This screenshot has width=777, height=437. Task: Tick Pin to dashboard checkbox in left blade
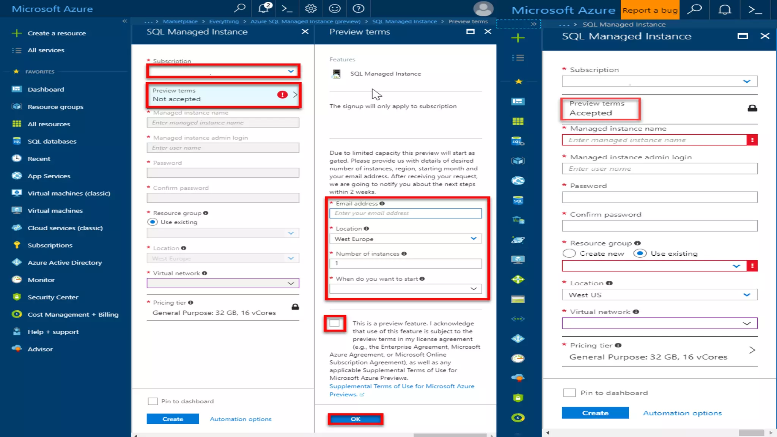(x=153, y=401)
